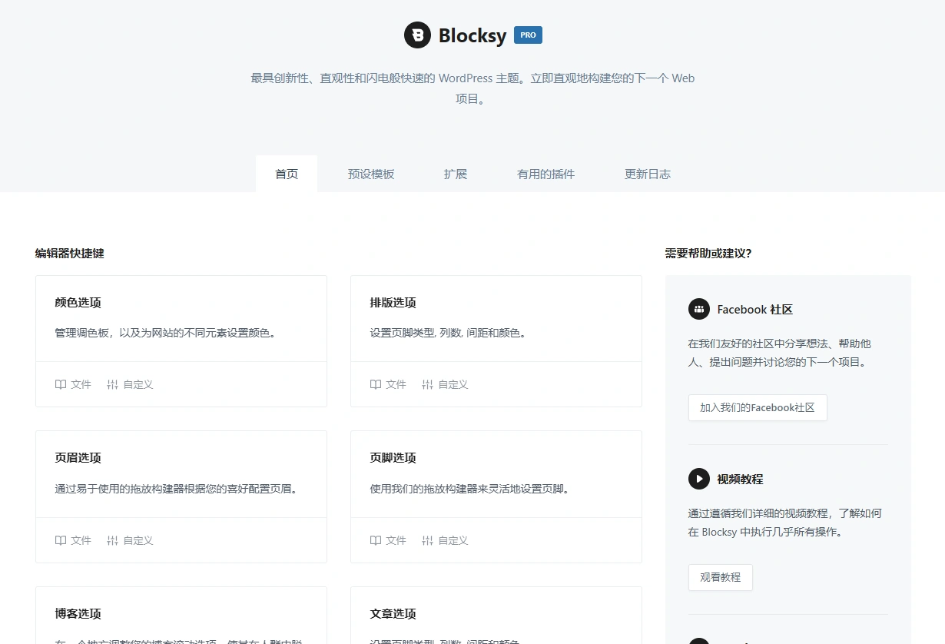Click the 自定义 sliders icon under 页眉选项
The image size is (945, 644).
pos(112,540)
